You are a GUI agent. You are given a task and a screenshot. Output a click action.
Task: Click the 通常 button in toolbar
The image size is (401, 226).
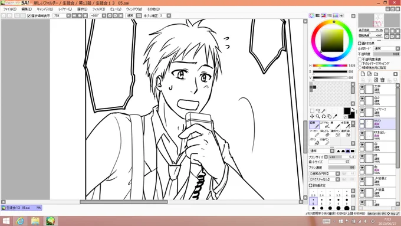(130, 15)
